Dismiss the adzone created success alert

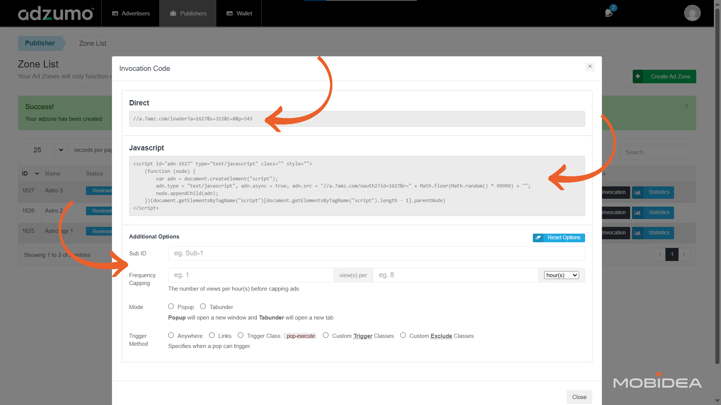pos(686,106)
